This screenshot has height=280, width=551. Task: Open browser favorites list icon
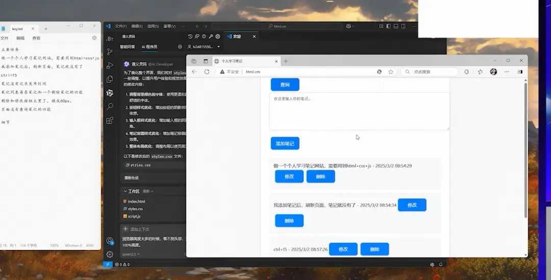pyautogui.click(x=481, y=72)
